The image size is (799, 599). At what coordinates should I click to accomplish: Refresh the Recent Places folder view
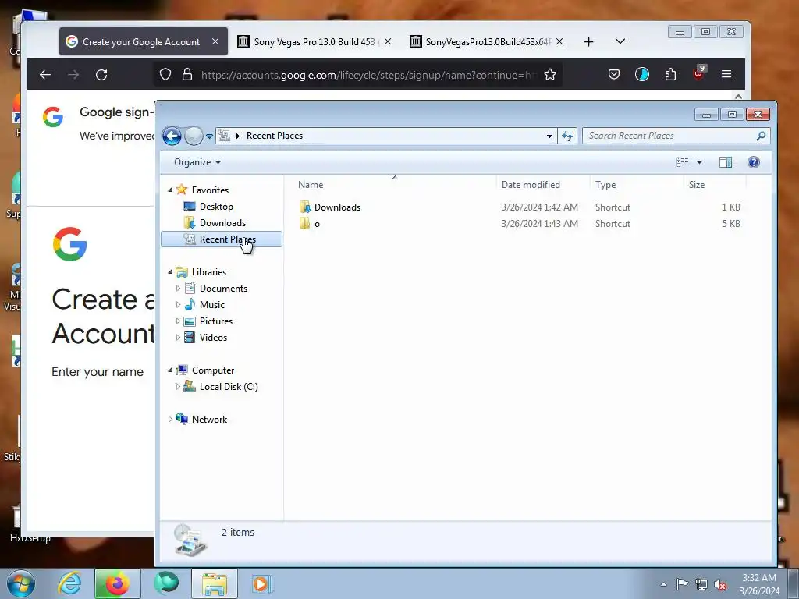coord(567,136)
